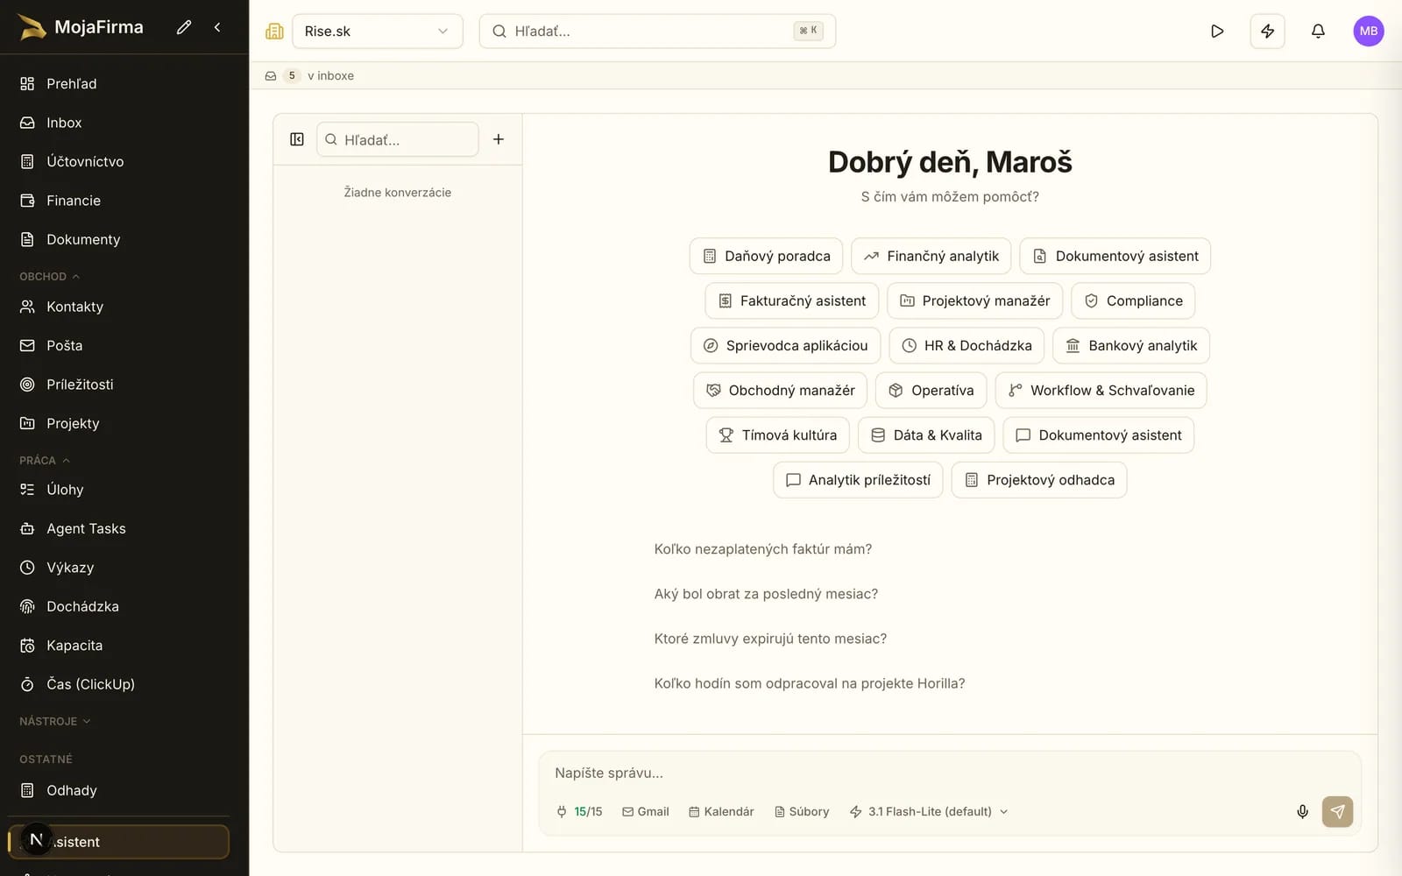The width and height of the screenshot is (1402, 876).
Task: Ask 'Koľko nezaplatených faktúr mám?'
Action: coord(763,548)
